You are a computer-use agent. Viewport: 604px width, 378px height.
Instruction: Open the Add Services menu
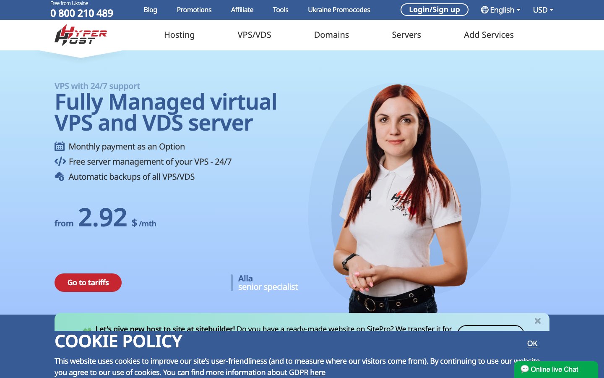[489, 35]
